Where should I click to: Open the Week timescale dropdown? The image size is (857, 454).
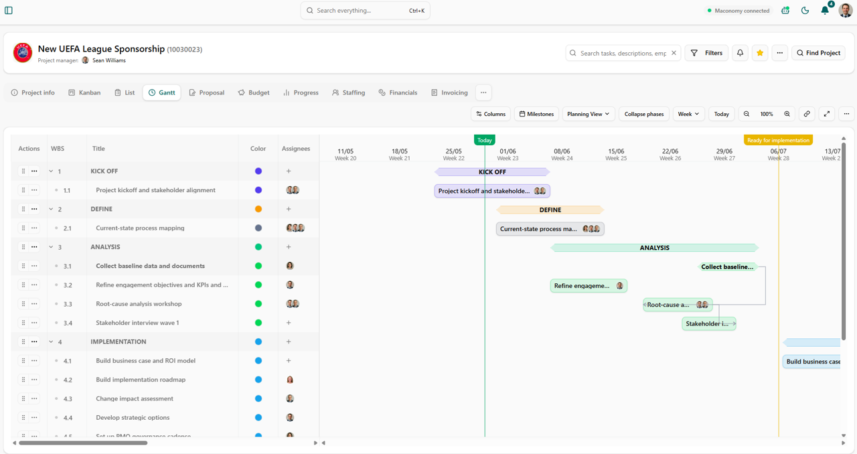[688, 114]
